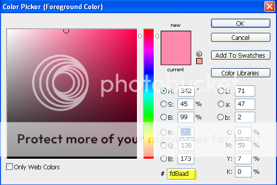
Task: Click the Cancel button
Action: (x=240, y=37)
